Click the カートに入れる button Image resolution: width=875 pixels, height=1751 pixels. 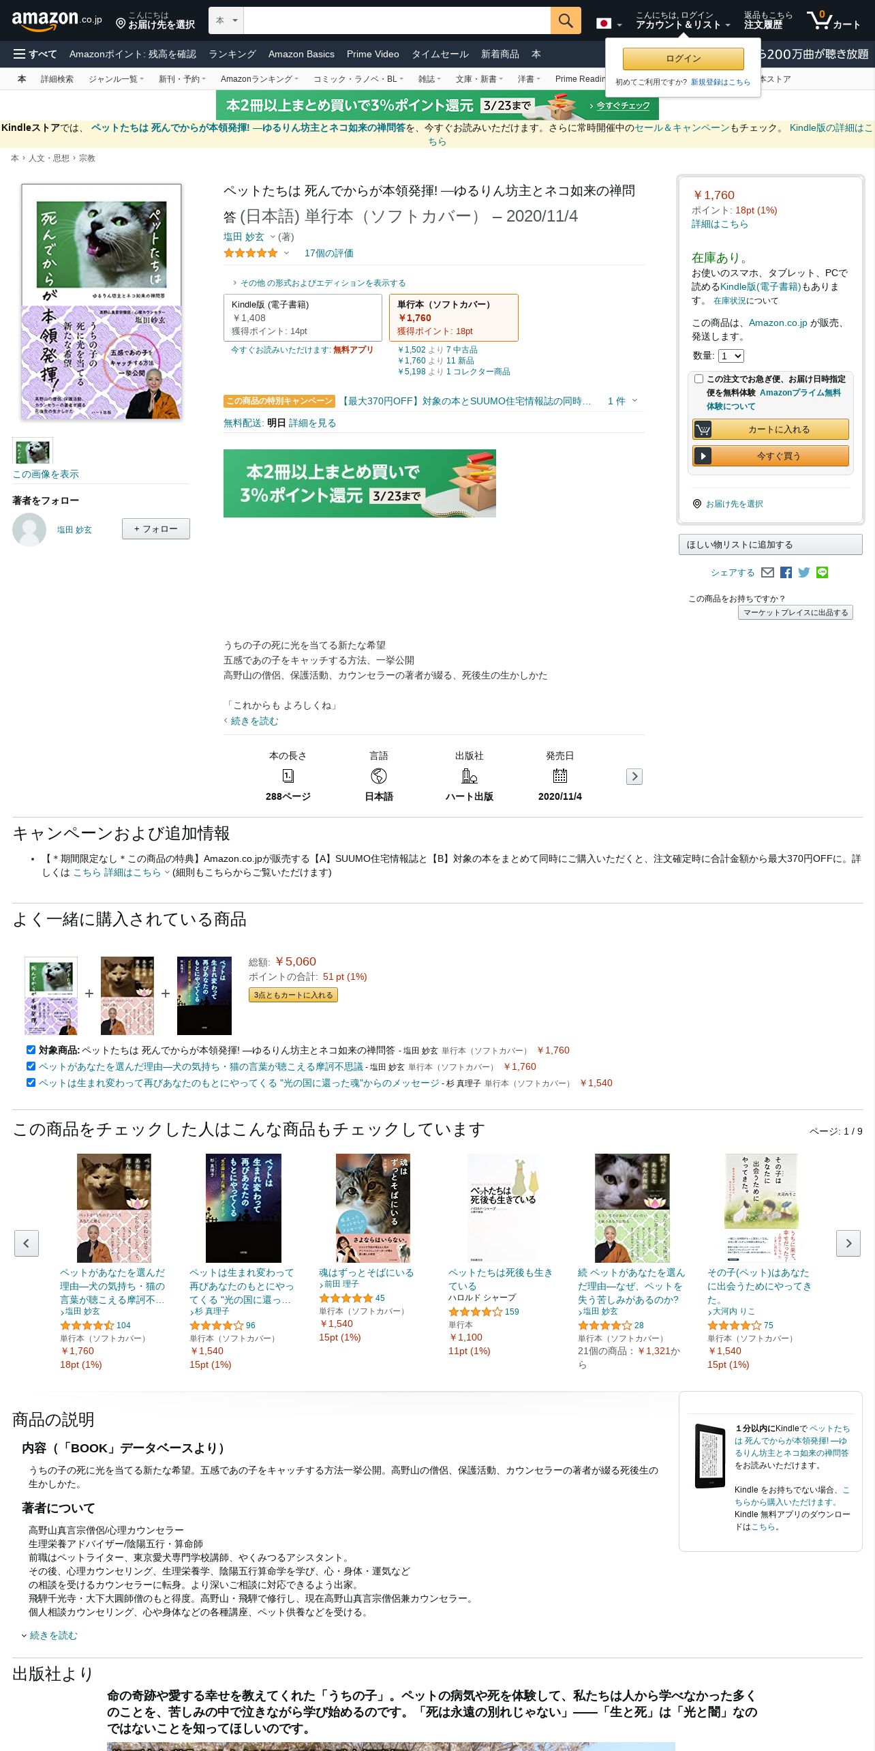point(771,429)
